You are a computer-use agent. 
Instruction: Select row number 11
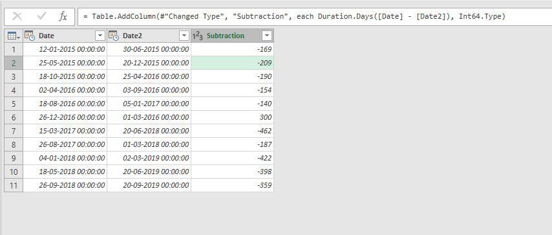[x=14, y=185]
